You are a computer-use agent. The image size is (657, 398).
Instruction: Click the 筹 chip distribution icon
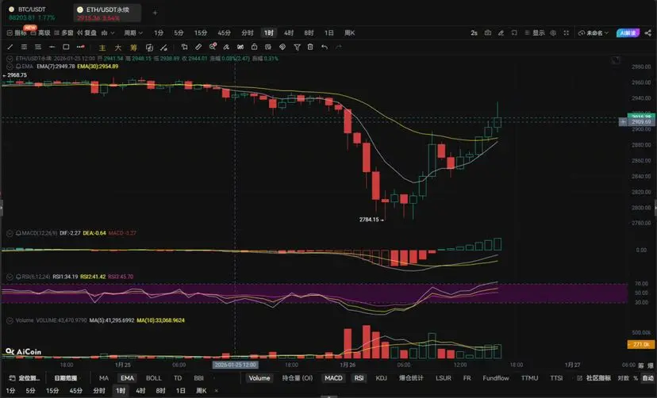pyautogui.click(x=133, y=48)
